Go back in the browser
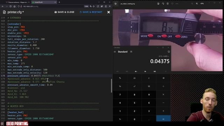The image size is (224, 126). [x=3, y=6]
